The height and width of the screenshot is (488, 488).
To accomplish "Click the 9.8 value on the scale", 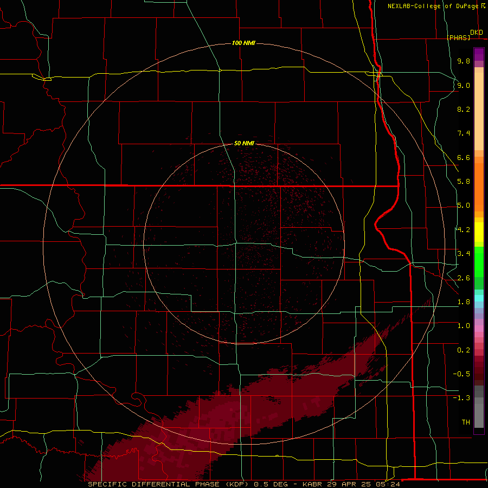I will click(x=464, y=61).
